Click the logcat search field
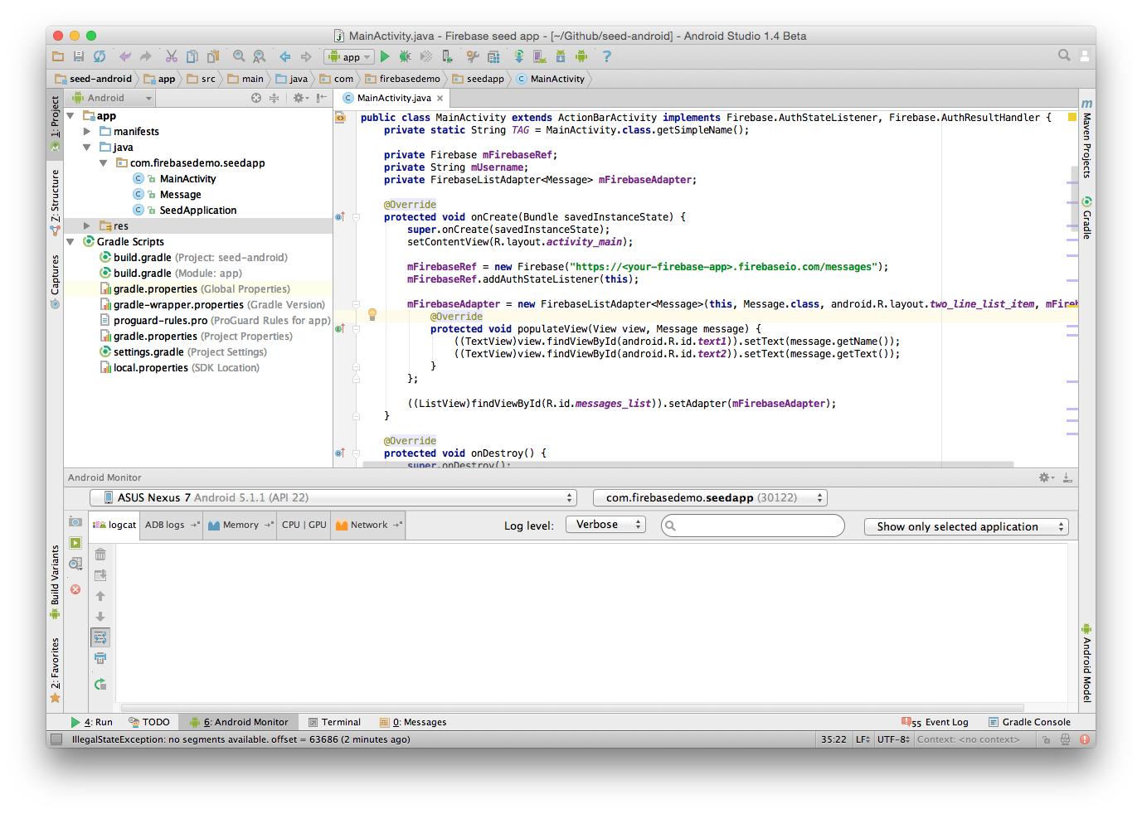1142x814 pixels. [753, 526]
